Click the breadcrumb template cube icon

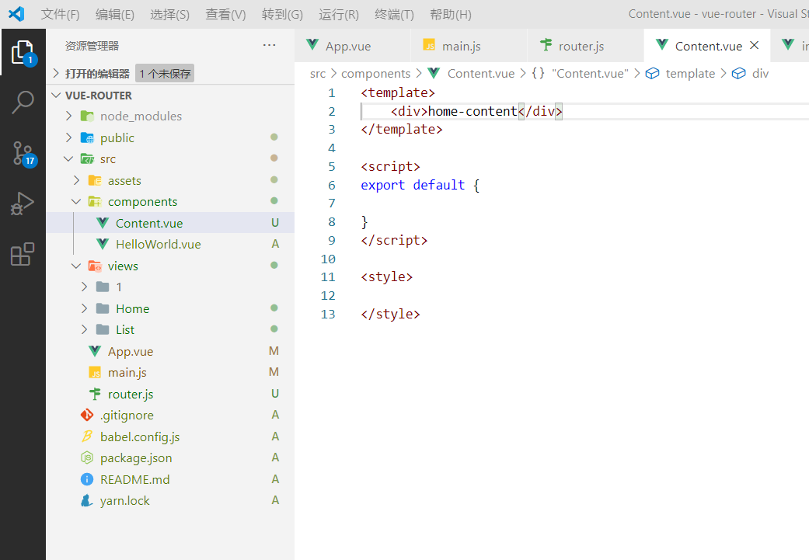coord(652,74)
